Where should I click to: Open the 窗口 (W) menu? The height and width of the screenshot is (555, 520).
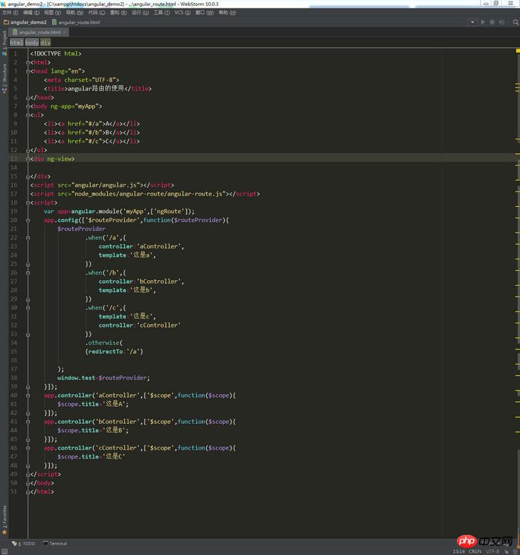click(204, 12)
